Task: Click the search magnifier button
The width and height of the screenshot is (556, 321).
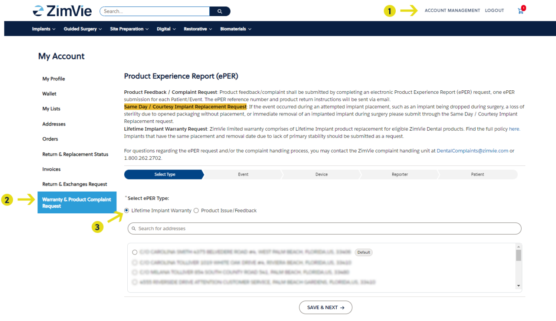Action: 220,11
